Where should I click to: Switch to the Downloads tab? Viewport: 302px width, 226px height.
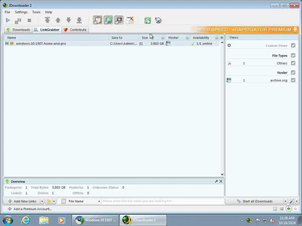(18, 30)
